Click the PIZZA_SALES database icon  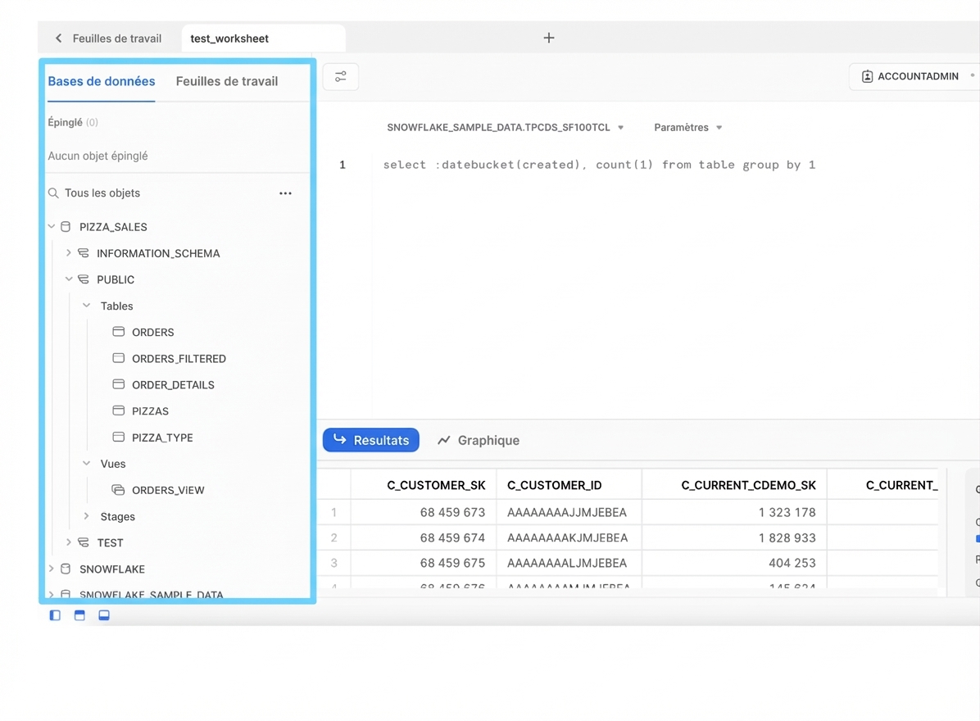coord(66,227)
